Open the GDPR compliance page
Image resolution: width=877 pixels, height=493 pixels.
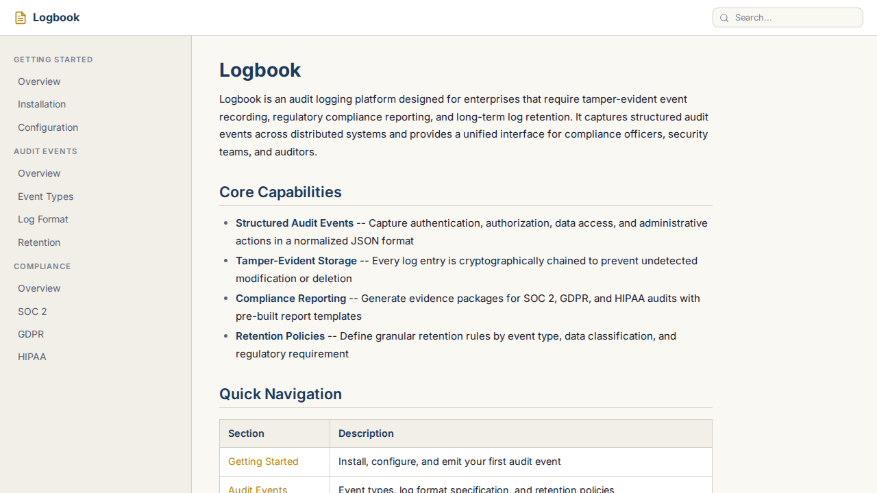point(31,334)
